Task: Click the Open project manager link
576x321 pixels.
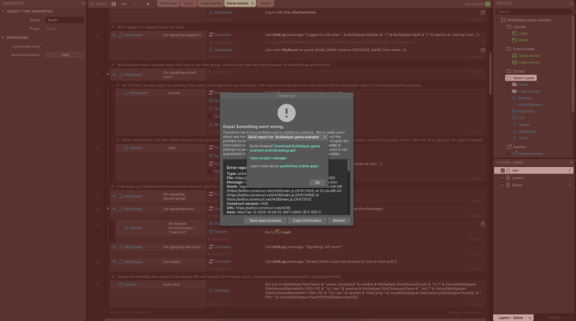Action: tap(268, 158)
